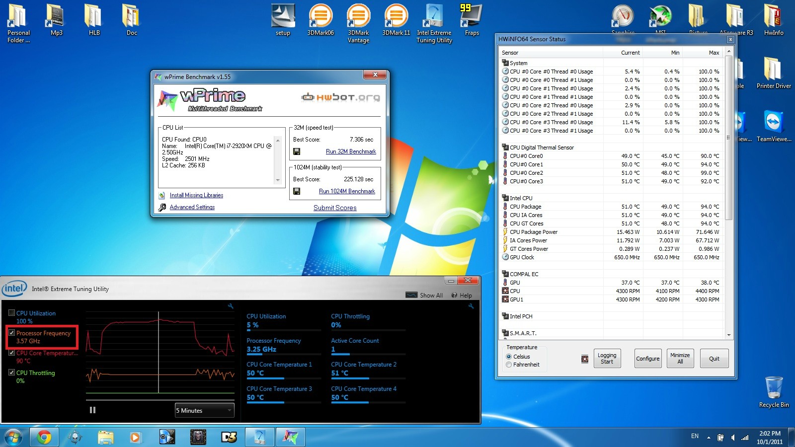Click the save icon for 32M score

tap(297, 151)
